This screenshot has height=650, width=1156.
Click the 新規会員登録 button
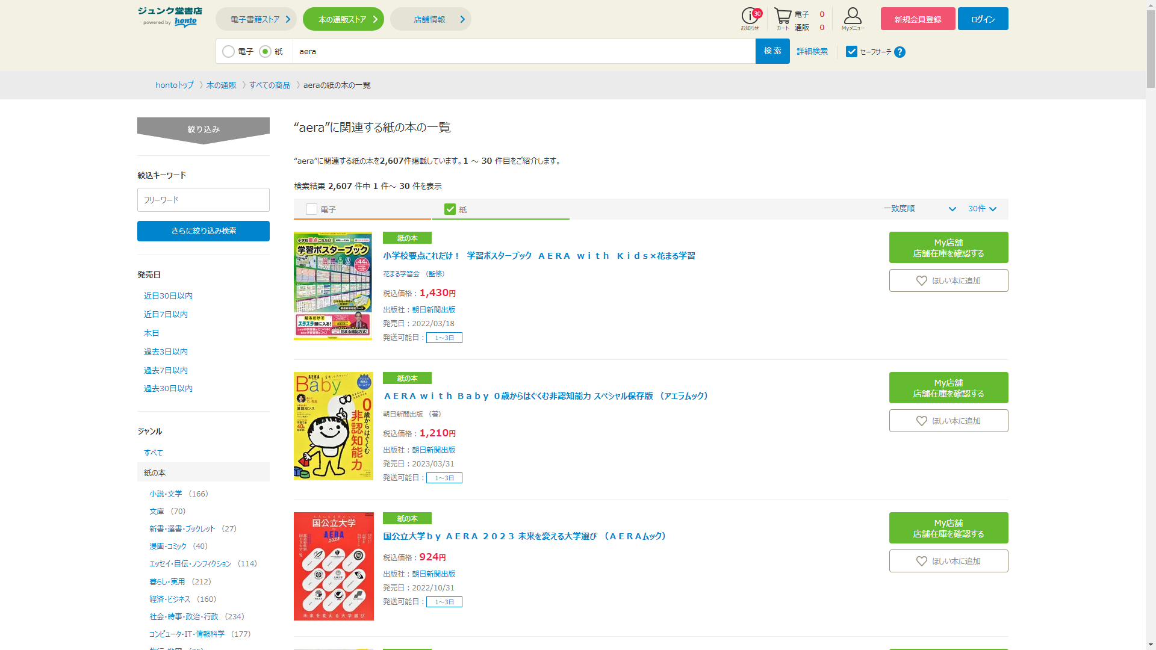(918, 19)
